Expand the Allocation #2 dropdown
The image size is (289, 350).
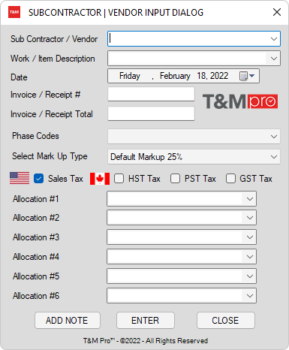click(249, 218)
